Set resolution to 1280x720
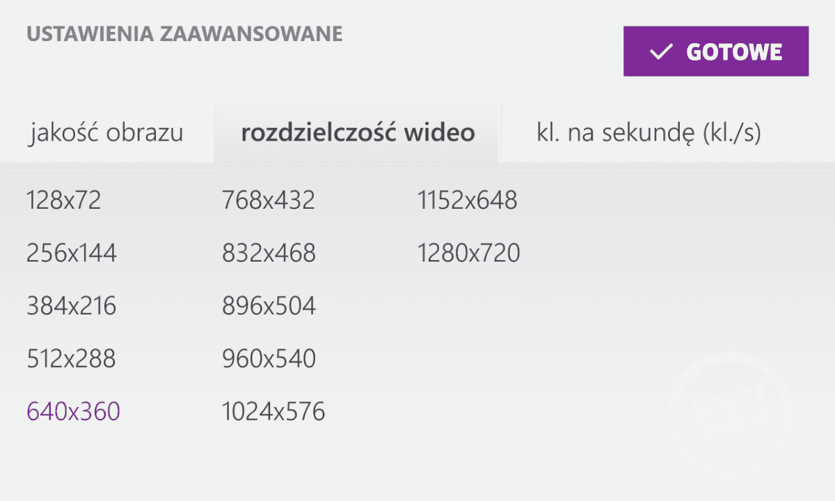The width and height of the screenshot is (835, 501). pyautogui.click(x=469, y=253)
